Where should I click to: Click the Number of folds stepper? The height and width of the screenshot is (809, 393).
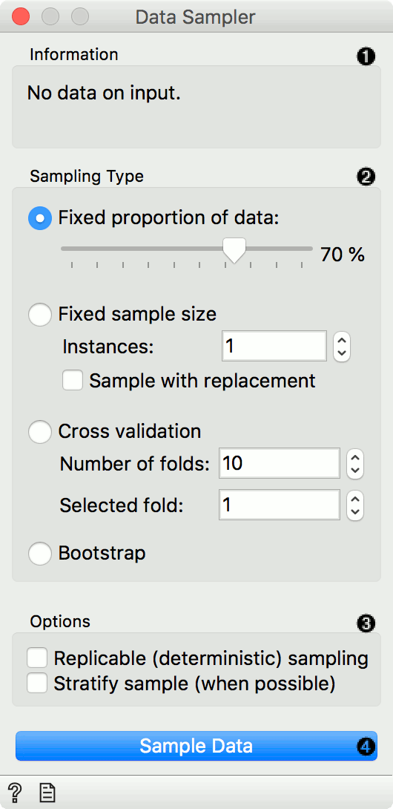pyautogui.click(x=355, y=463)
